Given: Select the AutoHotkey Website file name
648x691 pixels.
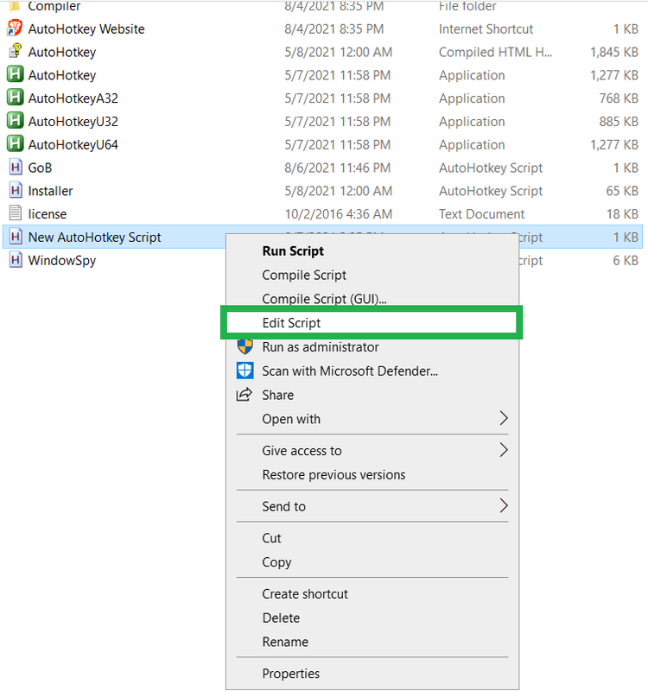Looking at the screenshot, I should pyautogui.click(x=86, y=29).
